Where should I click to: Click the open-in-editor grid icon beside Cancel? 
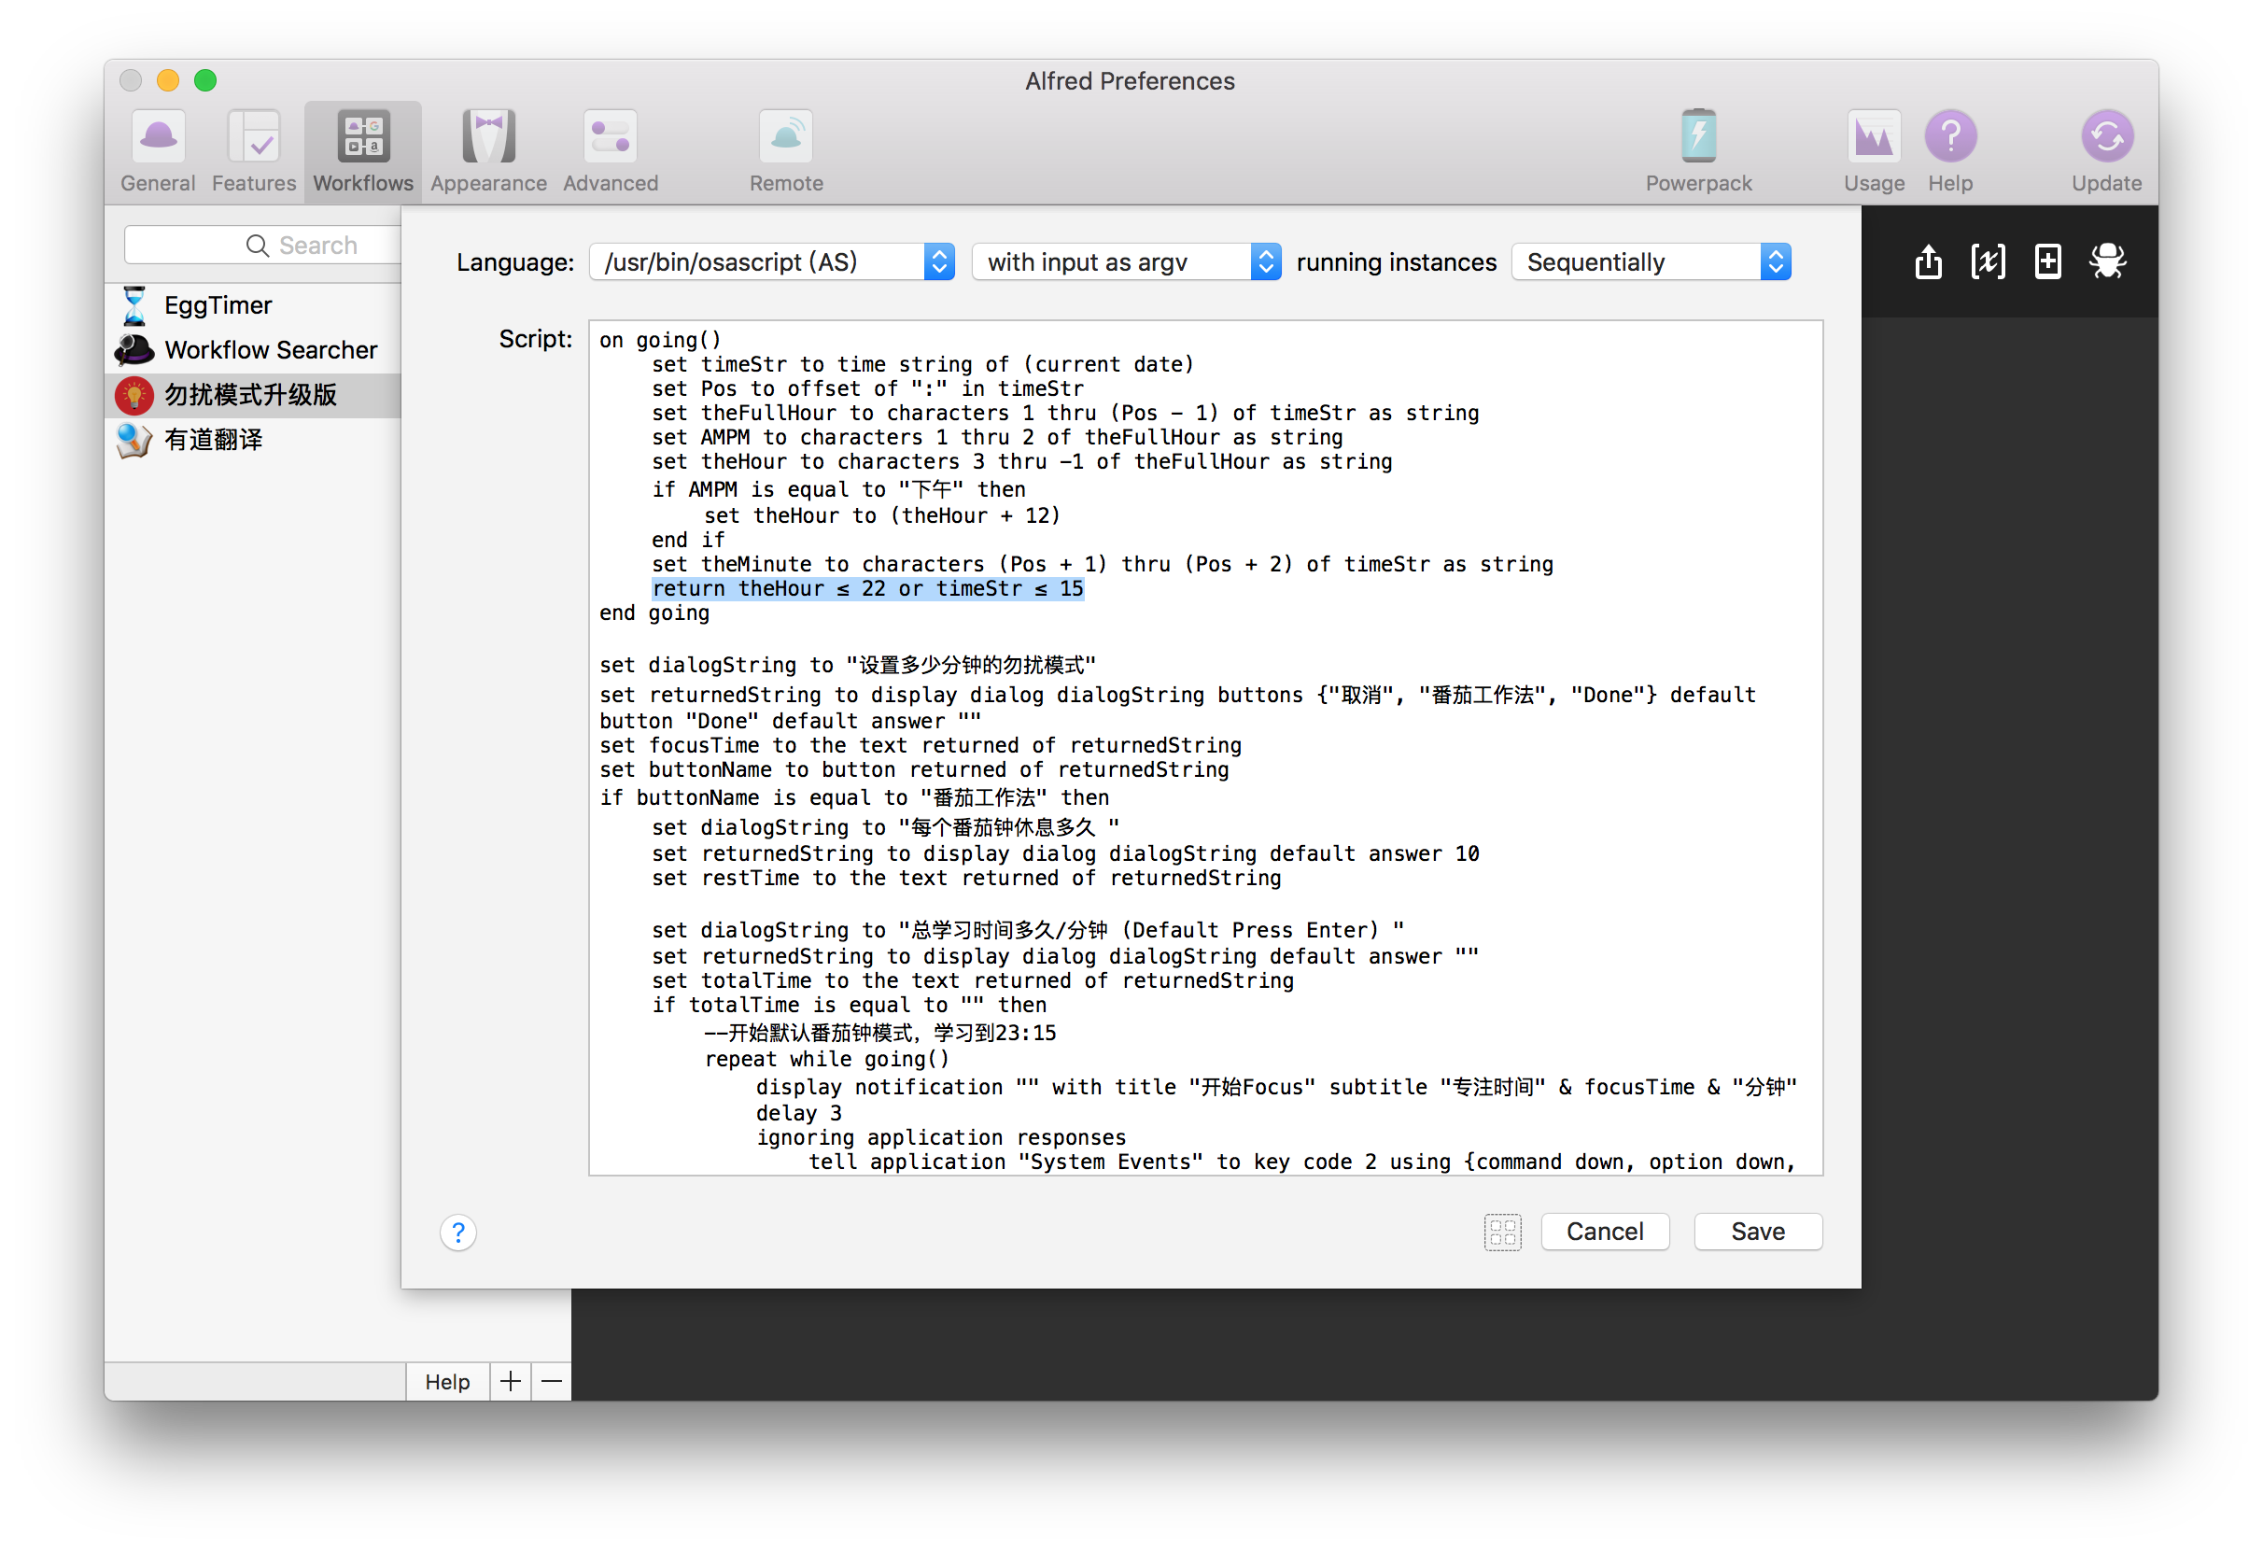(1502, 1233)
